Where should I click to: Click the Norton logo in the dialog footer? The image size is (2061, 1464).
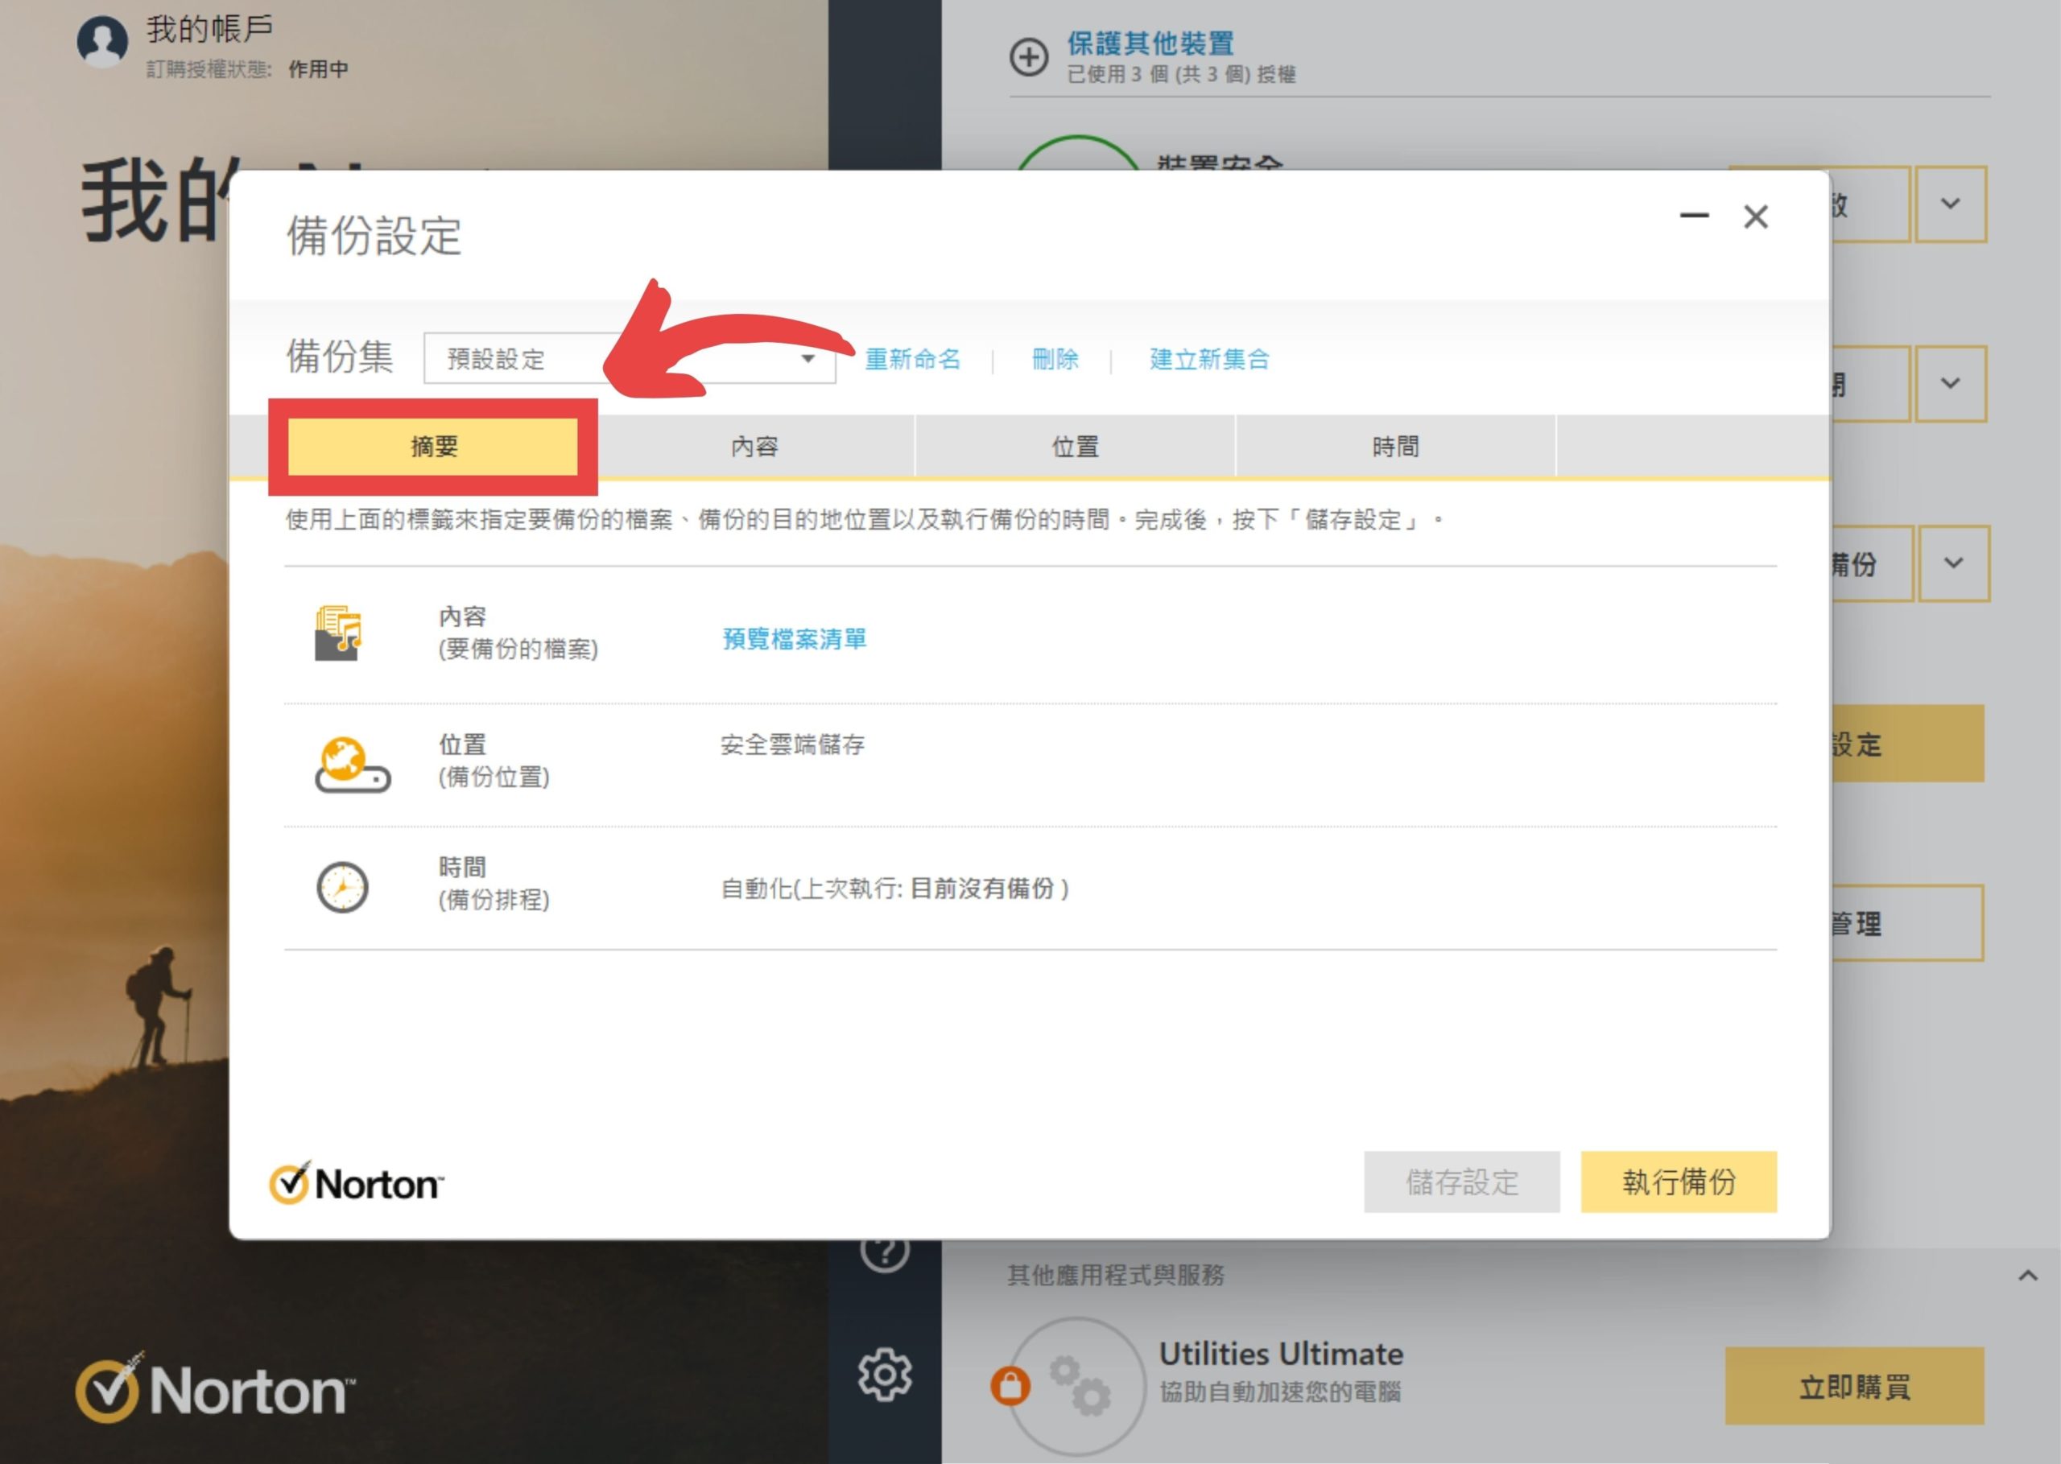(357, 1183)
